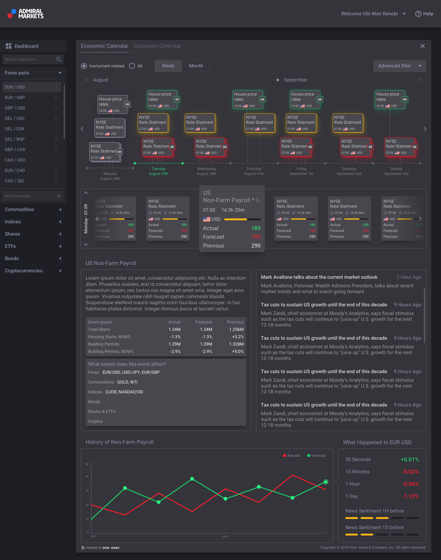Close the Economic Calendar panel
This screenshot has width=441, height=560.
pyautogui.click(x=423, y=46)
